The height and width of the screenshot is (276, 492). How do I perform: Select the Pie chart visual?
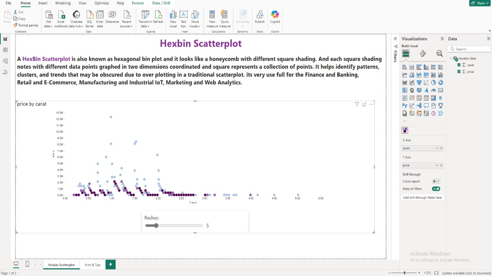[x=433, y=82]
